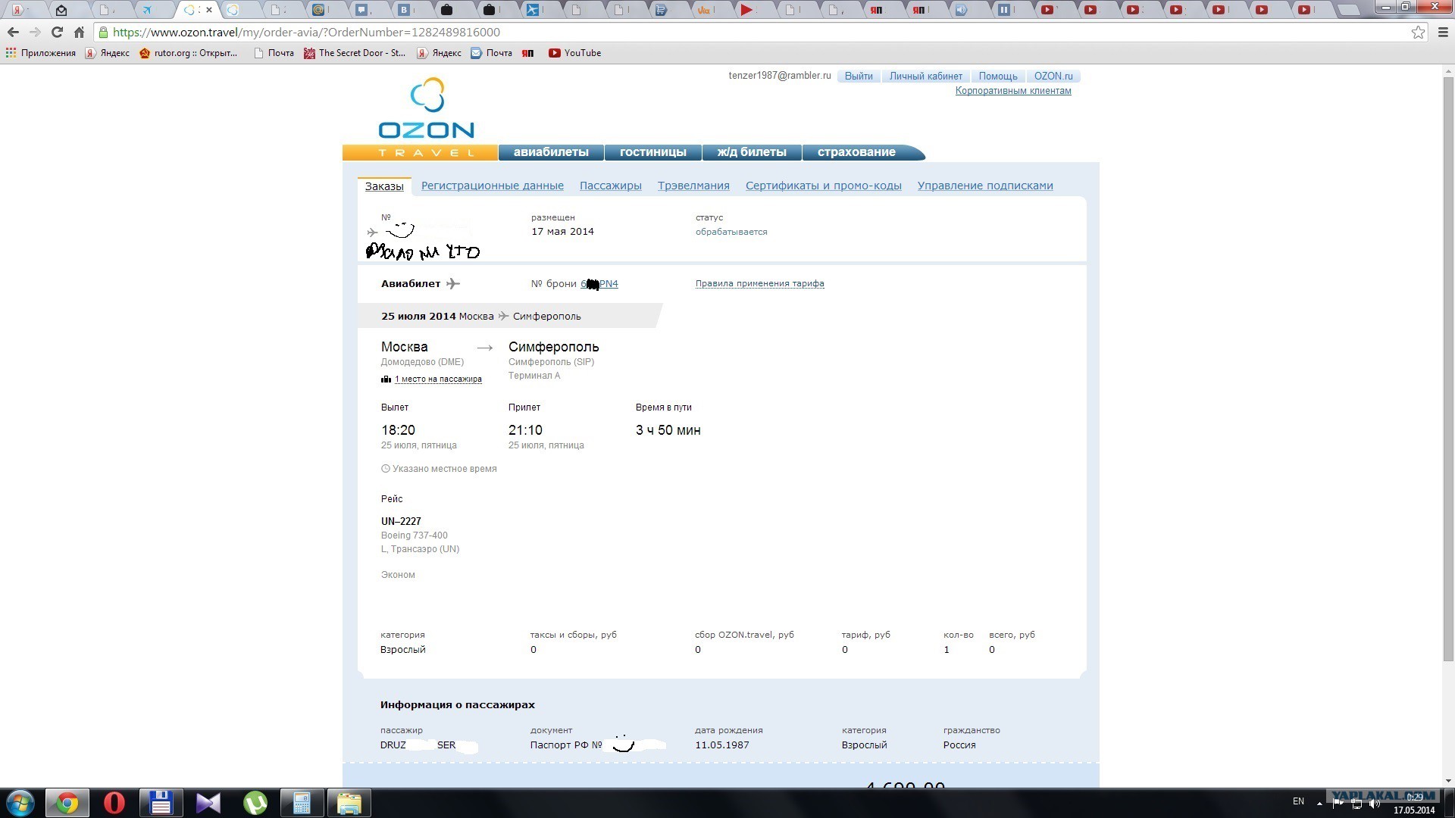1455x818 pixels.
Task: Open the floppy disk taskbar app
Action: (x=161, y=803)
